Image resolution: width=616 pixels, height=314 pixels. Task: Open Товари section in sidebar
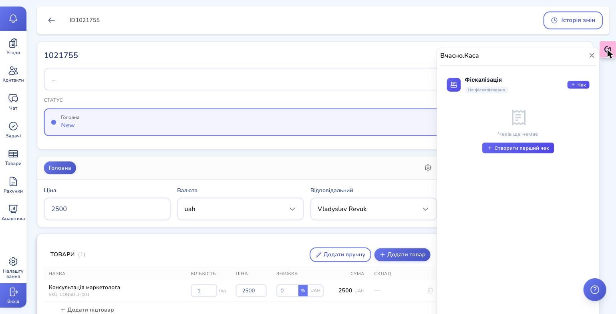pyautogui.click(x=13, y=157)
